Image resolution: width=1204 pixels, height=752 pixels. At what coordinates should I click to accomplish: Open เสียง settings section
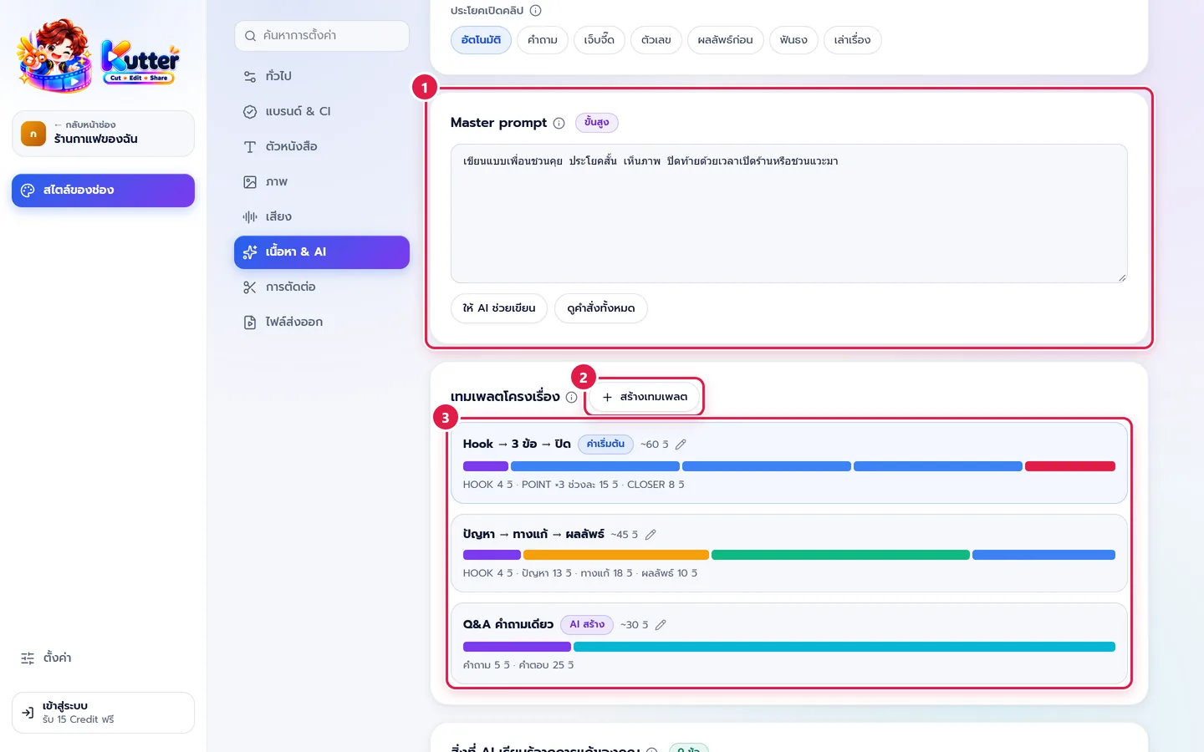point(322,216)
